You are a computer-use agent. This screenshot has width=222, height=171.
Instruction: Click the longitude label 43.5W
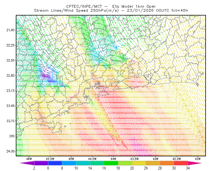[x=134, y=159]
